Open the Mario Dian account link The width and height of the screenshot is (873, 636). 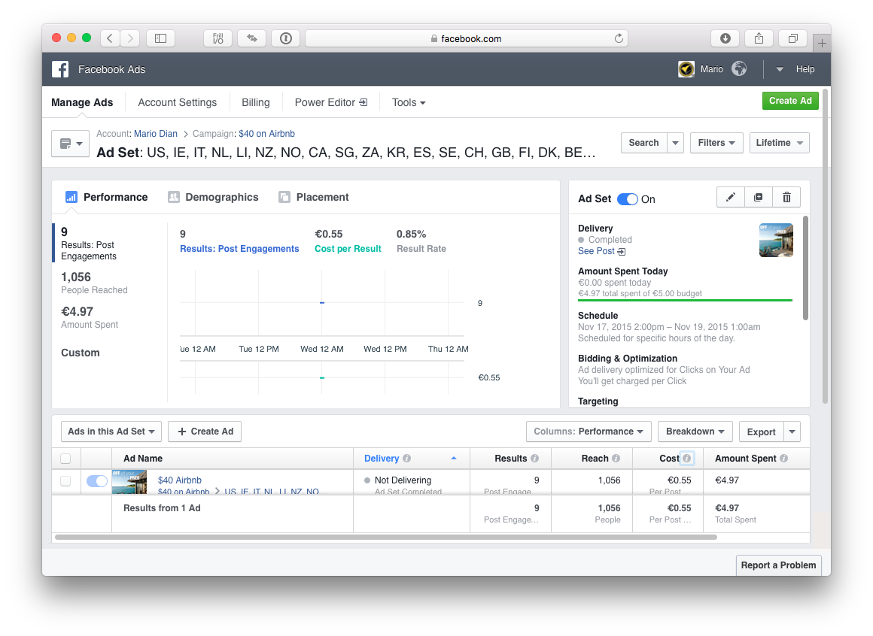[x=155, y=133]
